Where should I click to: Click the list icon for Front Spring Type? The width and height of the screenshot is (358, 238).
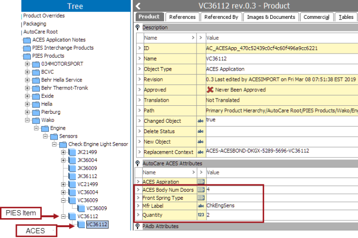tap(201, 197)
